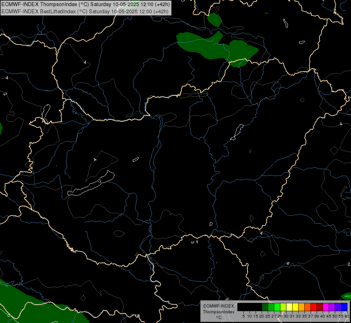Screen dimensions: 351x323
Task: Select the blue 55–60 legend swatch
Action: coord(344,307)
